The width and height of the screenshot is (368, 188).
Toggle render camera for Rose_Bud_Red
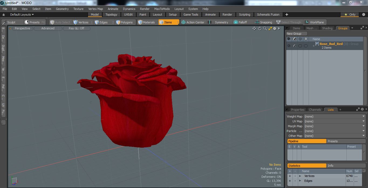[294, 46]
